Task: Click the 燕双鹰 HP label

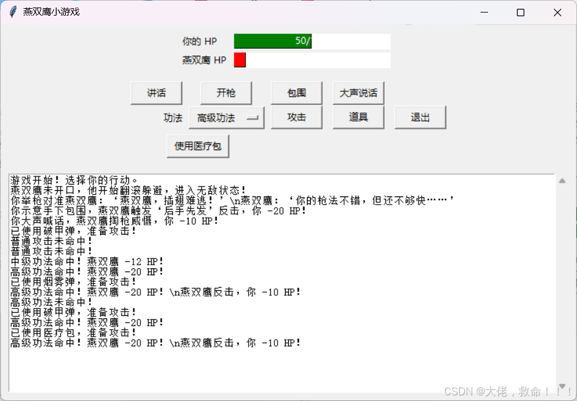Action: [x=204, y=60]
